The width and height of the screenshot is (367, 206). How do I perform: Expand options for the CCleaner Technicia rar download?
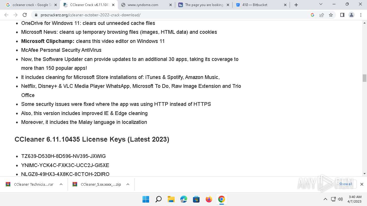coord(61,184)
